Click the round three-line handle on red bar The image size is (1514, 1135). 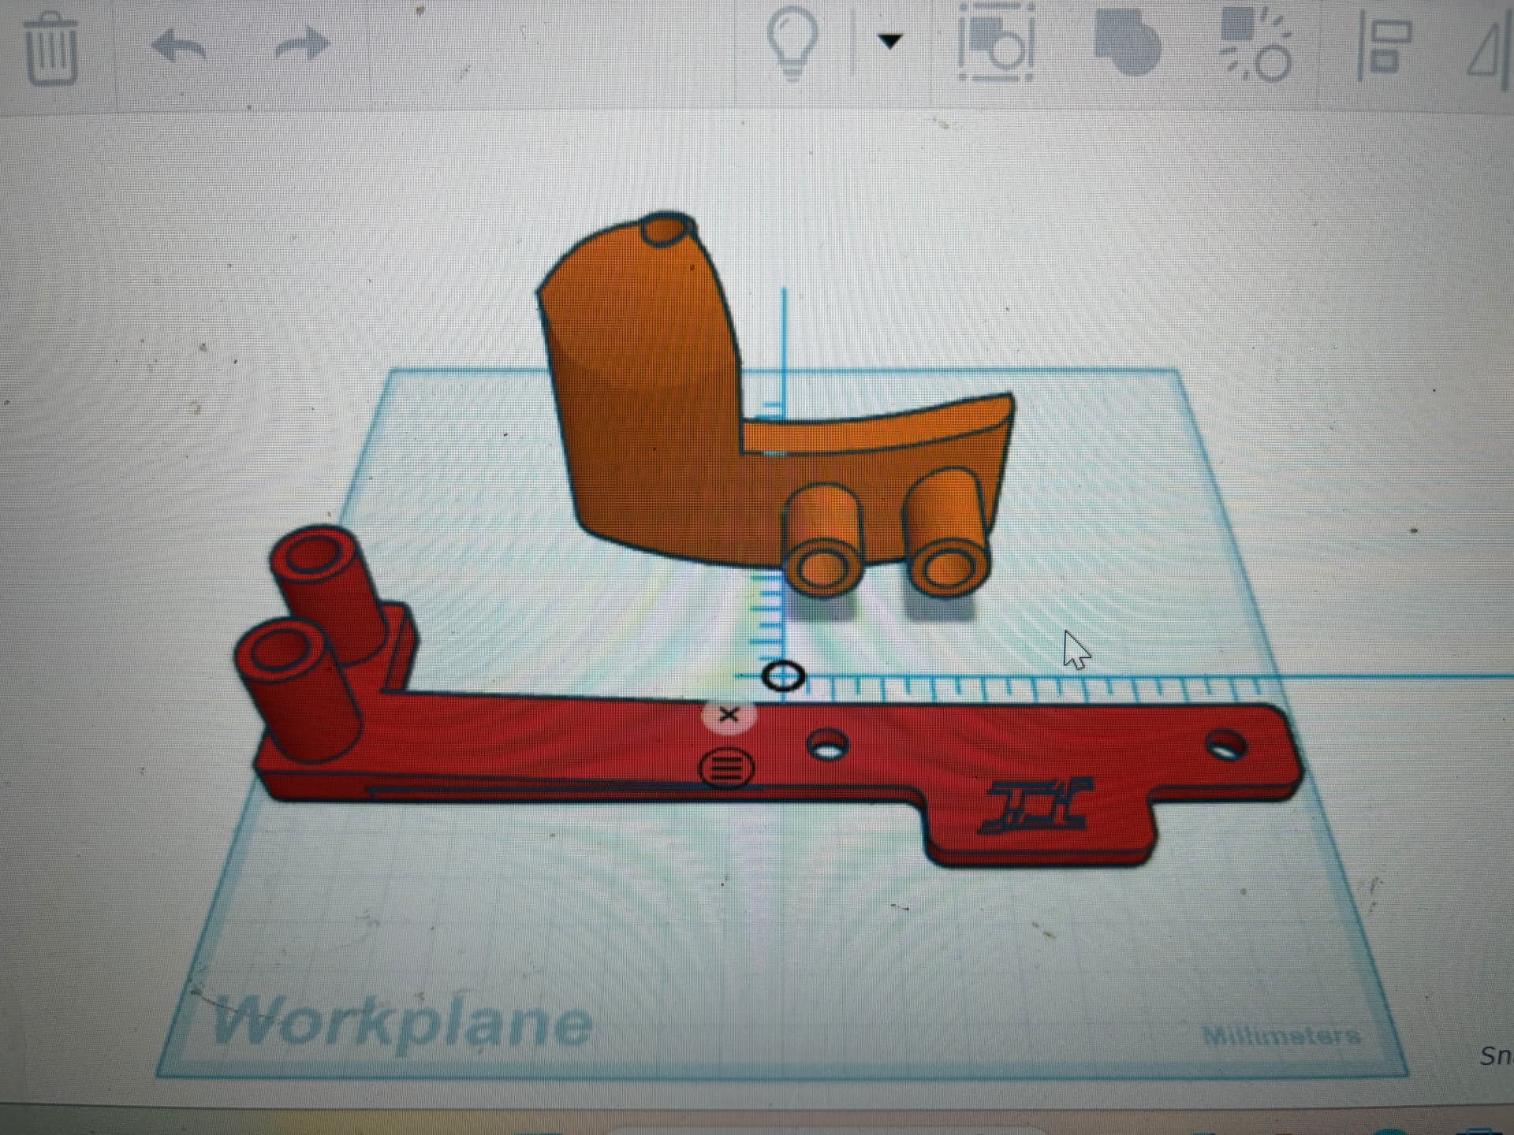pos(726,767)
